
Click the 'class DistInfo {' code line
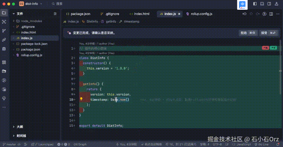[x=94, y=58]
